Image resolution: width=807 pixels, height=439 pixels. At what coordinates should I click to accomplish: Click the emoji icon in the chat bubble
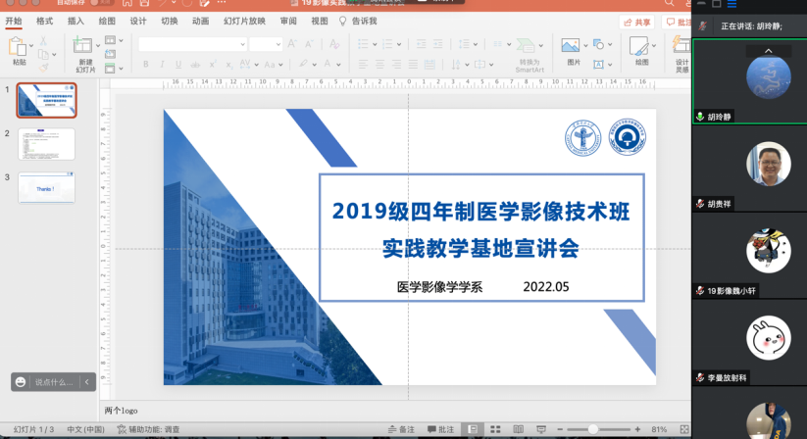(x=22, y=381)
